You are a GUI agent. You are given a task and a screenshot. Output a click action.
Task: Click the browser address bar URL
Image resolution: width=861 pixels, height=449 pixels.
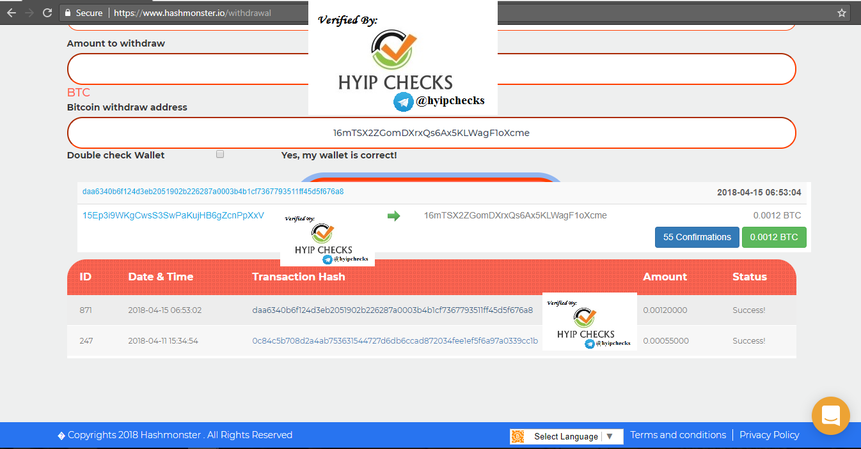click(x=193, y=13)
